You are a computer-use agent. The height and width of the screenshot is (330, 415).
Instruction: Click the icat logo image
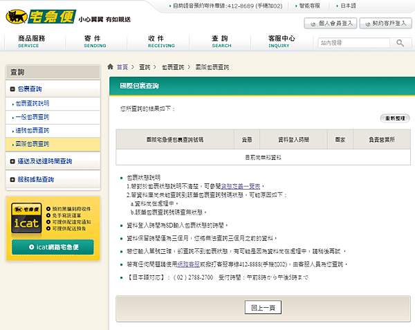point(26,219)
